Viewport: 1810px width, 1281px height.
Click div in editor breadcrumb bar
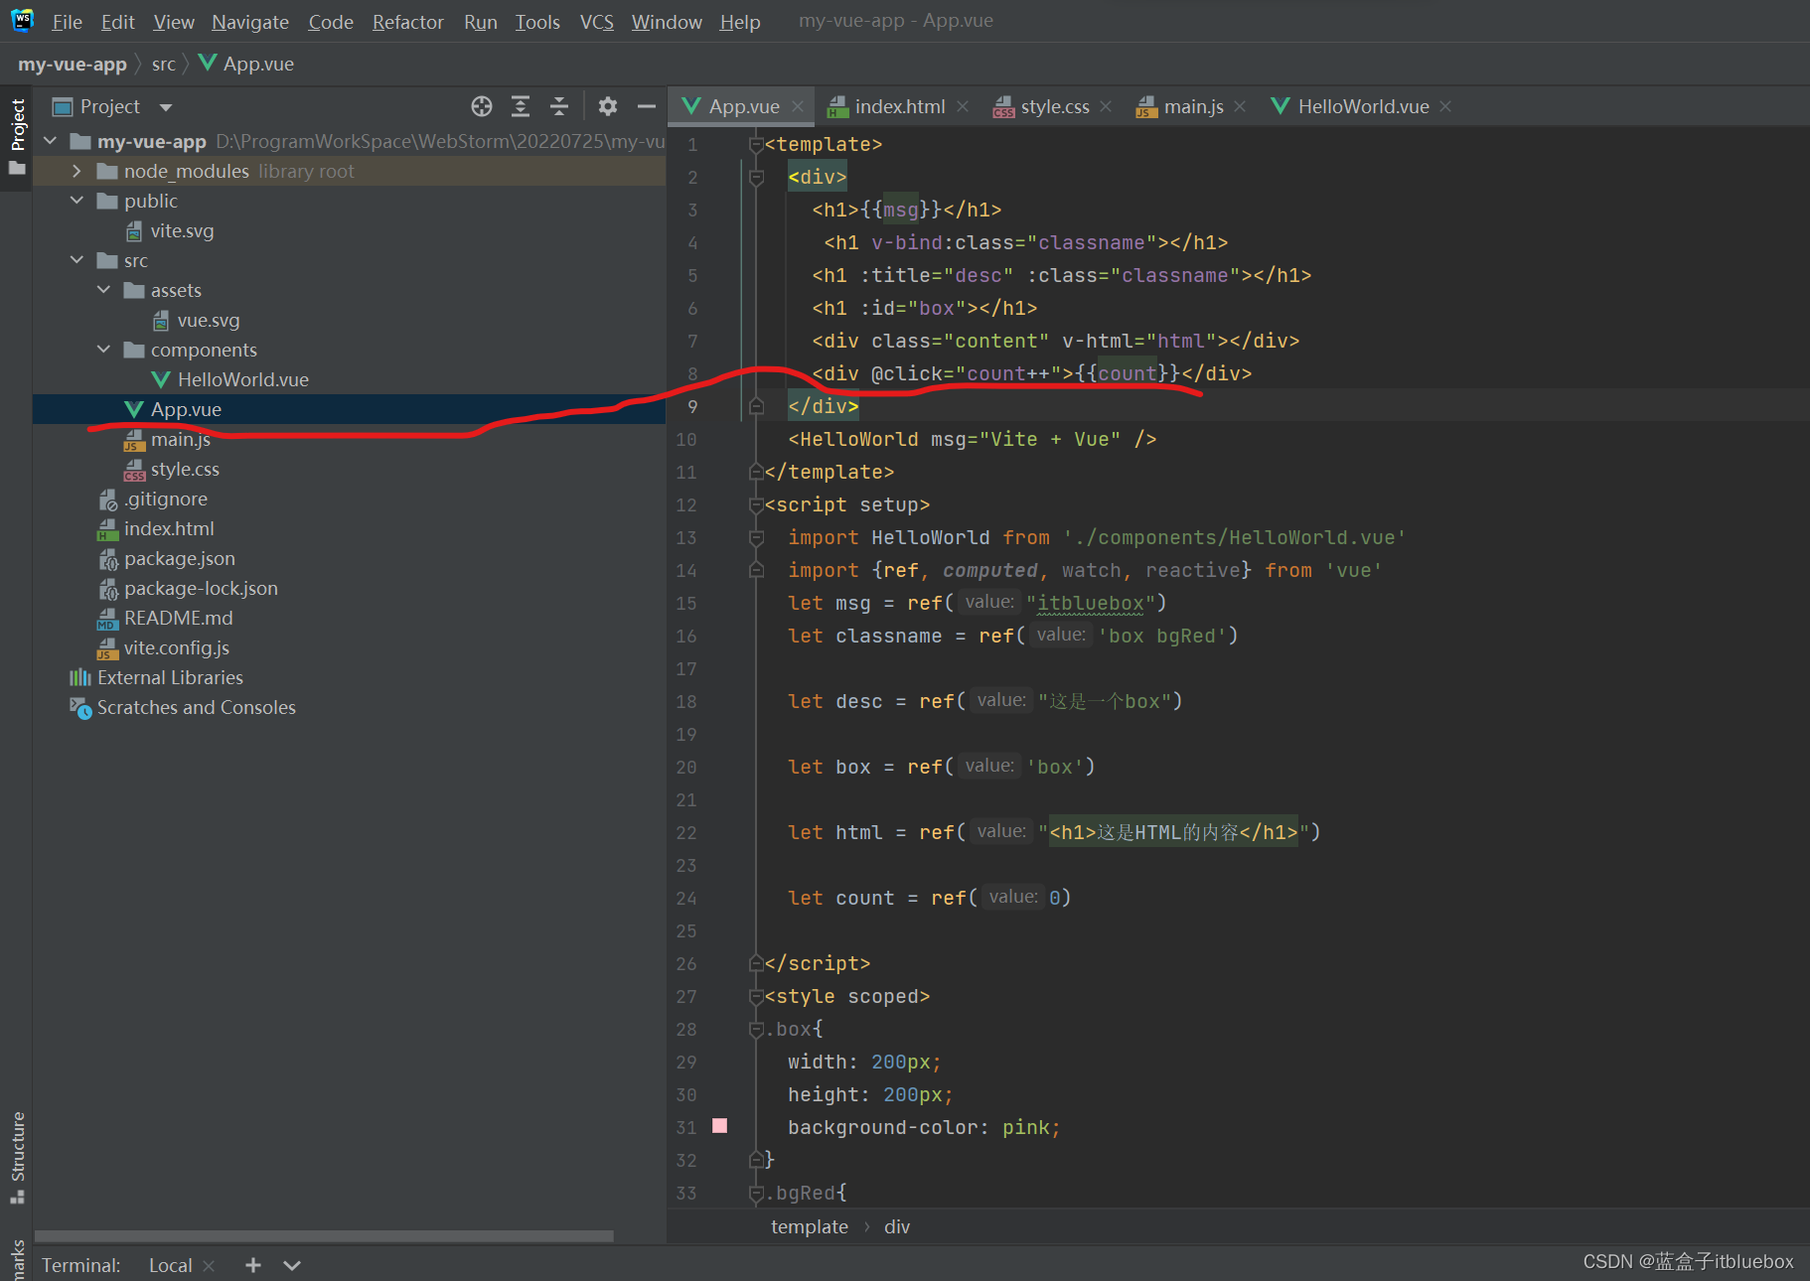897,1226
